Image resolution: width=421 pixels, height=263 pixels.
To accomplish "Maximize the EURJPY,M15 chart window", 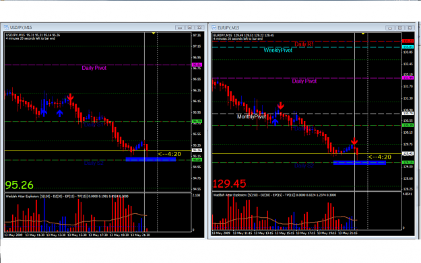I will (x=400, y=28).
